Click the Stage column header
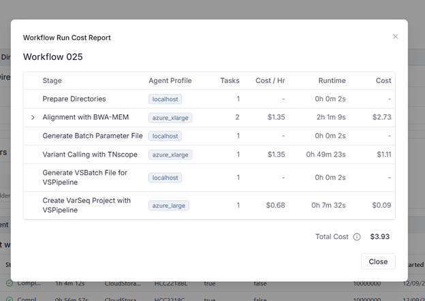 pos(52,80)
